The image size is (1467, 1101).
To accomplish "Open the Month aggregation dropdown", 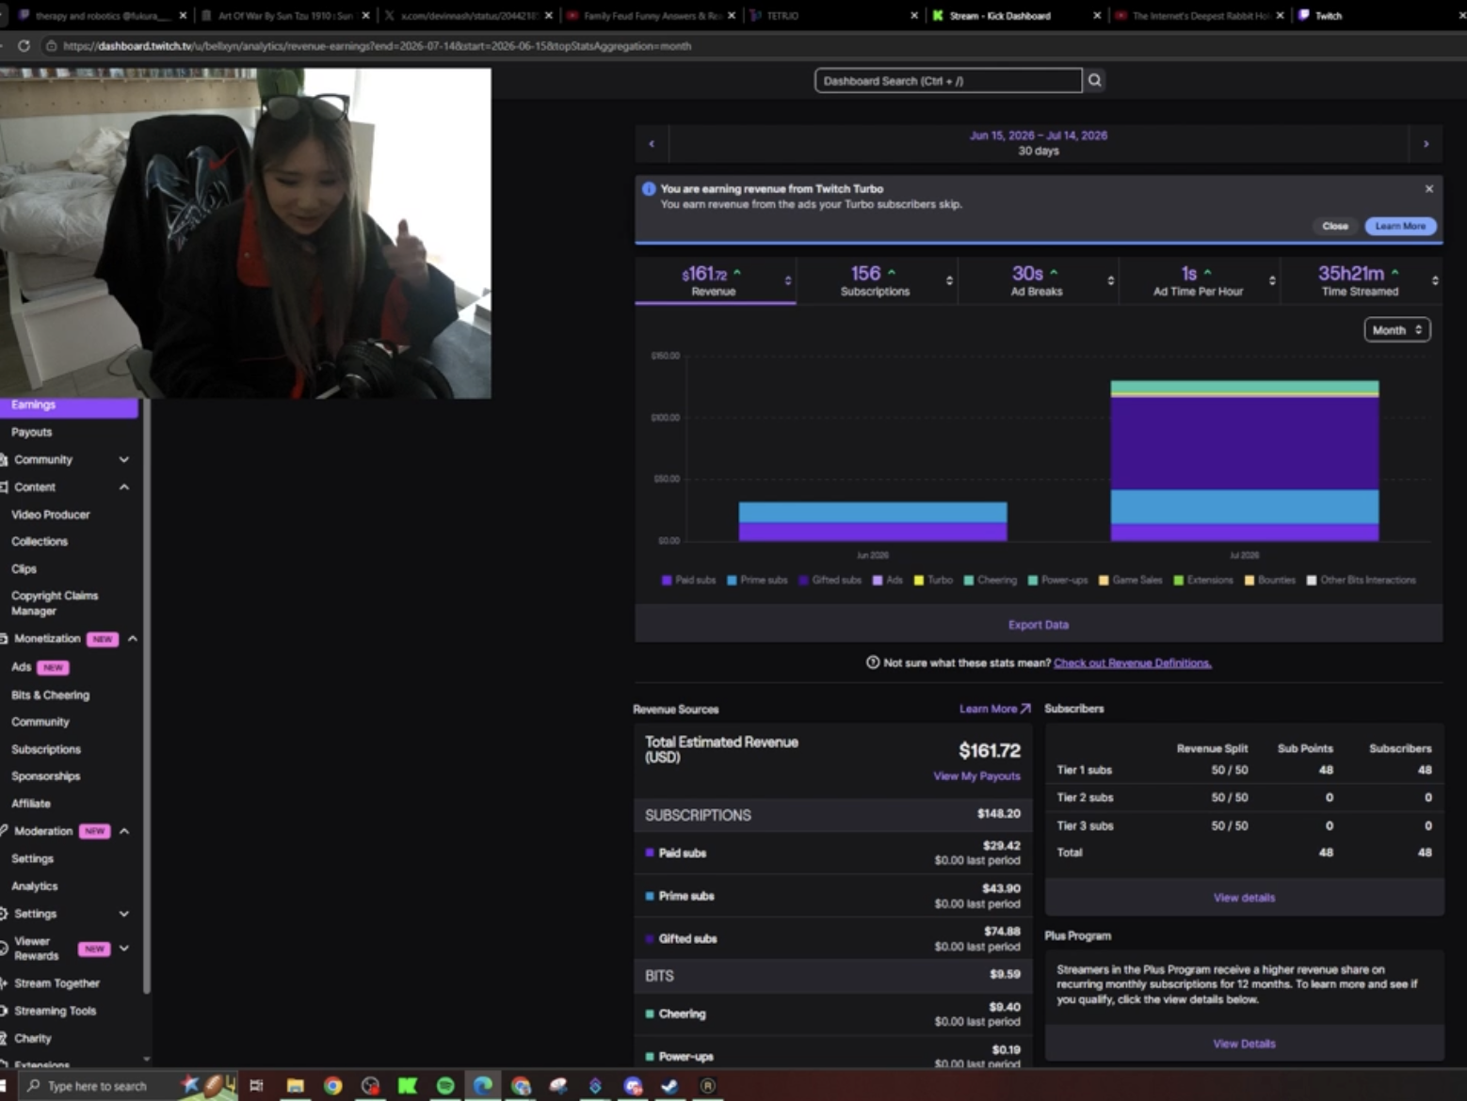I will click(1397, 330).
